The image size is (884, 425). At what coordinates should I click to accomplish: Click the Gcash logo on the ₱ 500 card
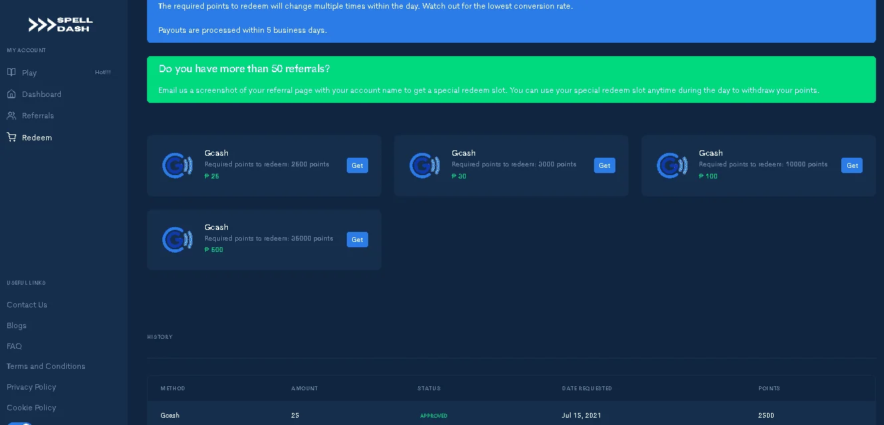click(x=178, y=239)
